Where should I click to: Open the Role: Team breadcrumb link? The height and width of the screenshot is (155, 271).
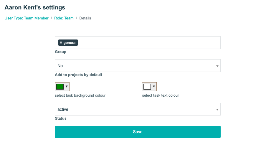(64, 18)
